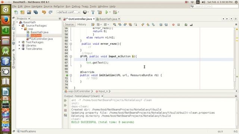This screenshot has width=239, height=134.
Task: Open the Files side panel
Action: [x=13, y=25]
